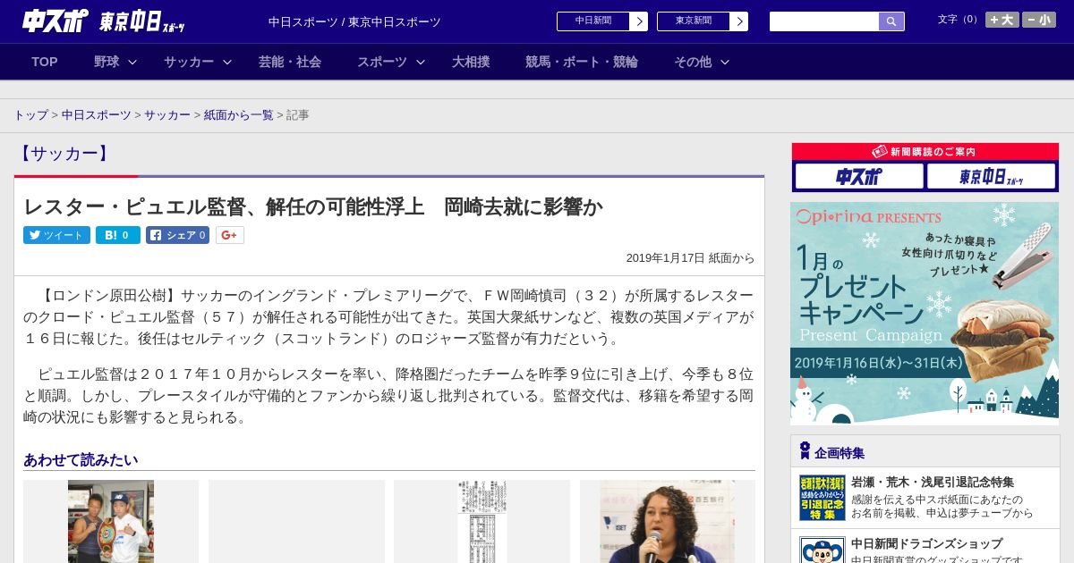The height and width of the screenshot is (563, 1074).
Task: Increase text size with ＋大 button
Action: (1002, 20)
